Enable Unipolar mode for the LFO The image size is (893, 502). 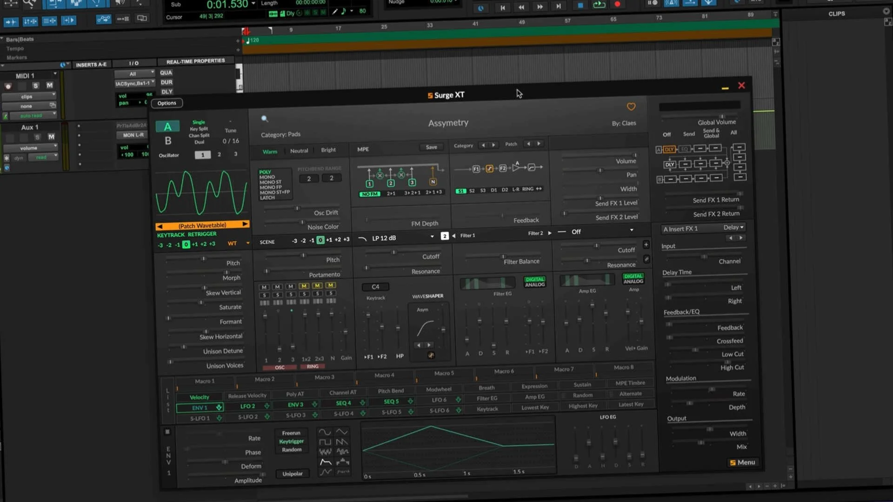pos(293,474)
